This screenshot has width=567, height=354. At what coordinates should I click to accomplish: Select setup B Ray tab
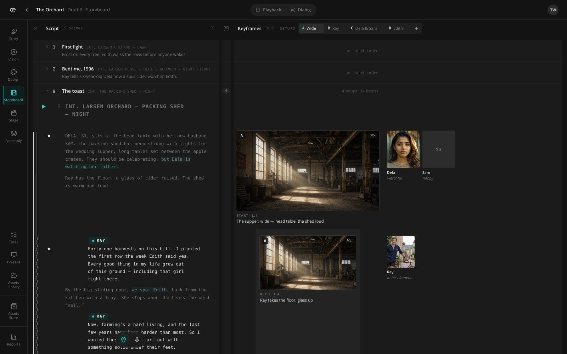point(333,28)
